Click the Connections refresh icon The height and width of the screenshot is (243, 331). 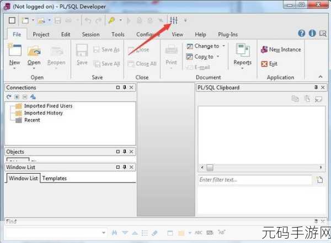9,97
